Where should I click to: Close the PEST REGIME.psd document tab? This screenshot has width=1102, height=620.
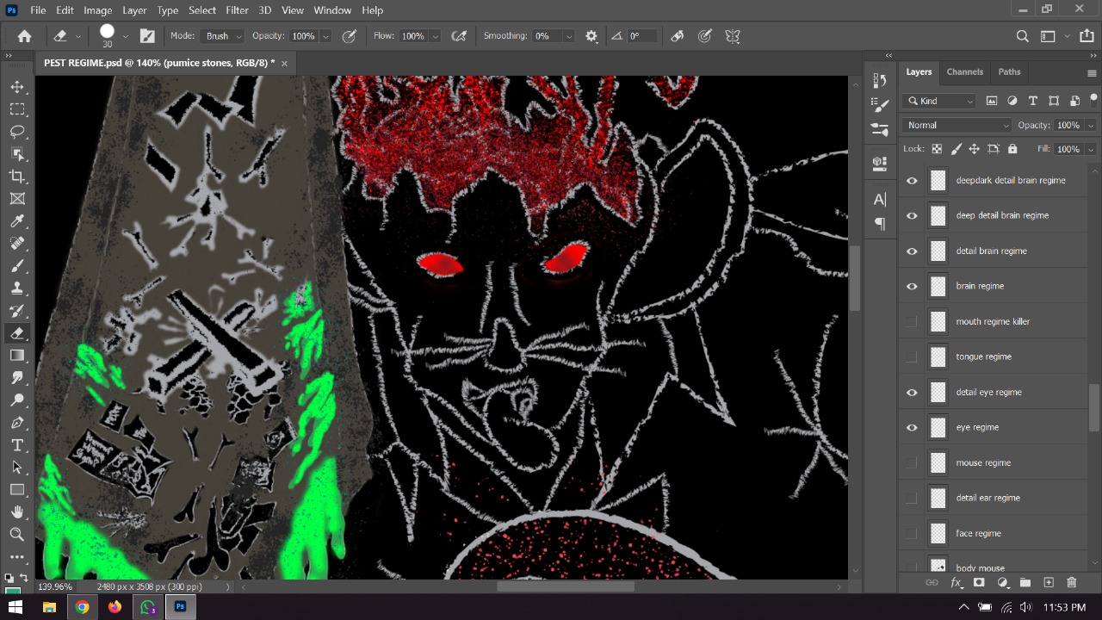pyautogui.click(x=284, y=63)
